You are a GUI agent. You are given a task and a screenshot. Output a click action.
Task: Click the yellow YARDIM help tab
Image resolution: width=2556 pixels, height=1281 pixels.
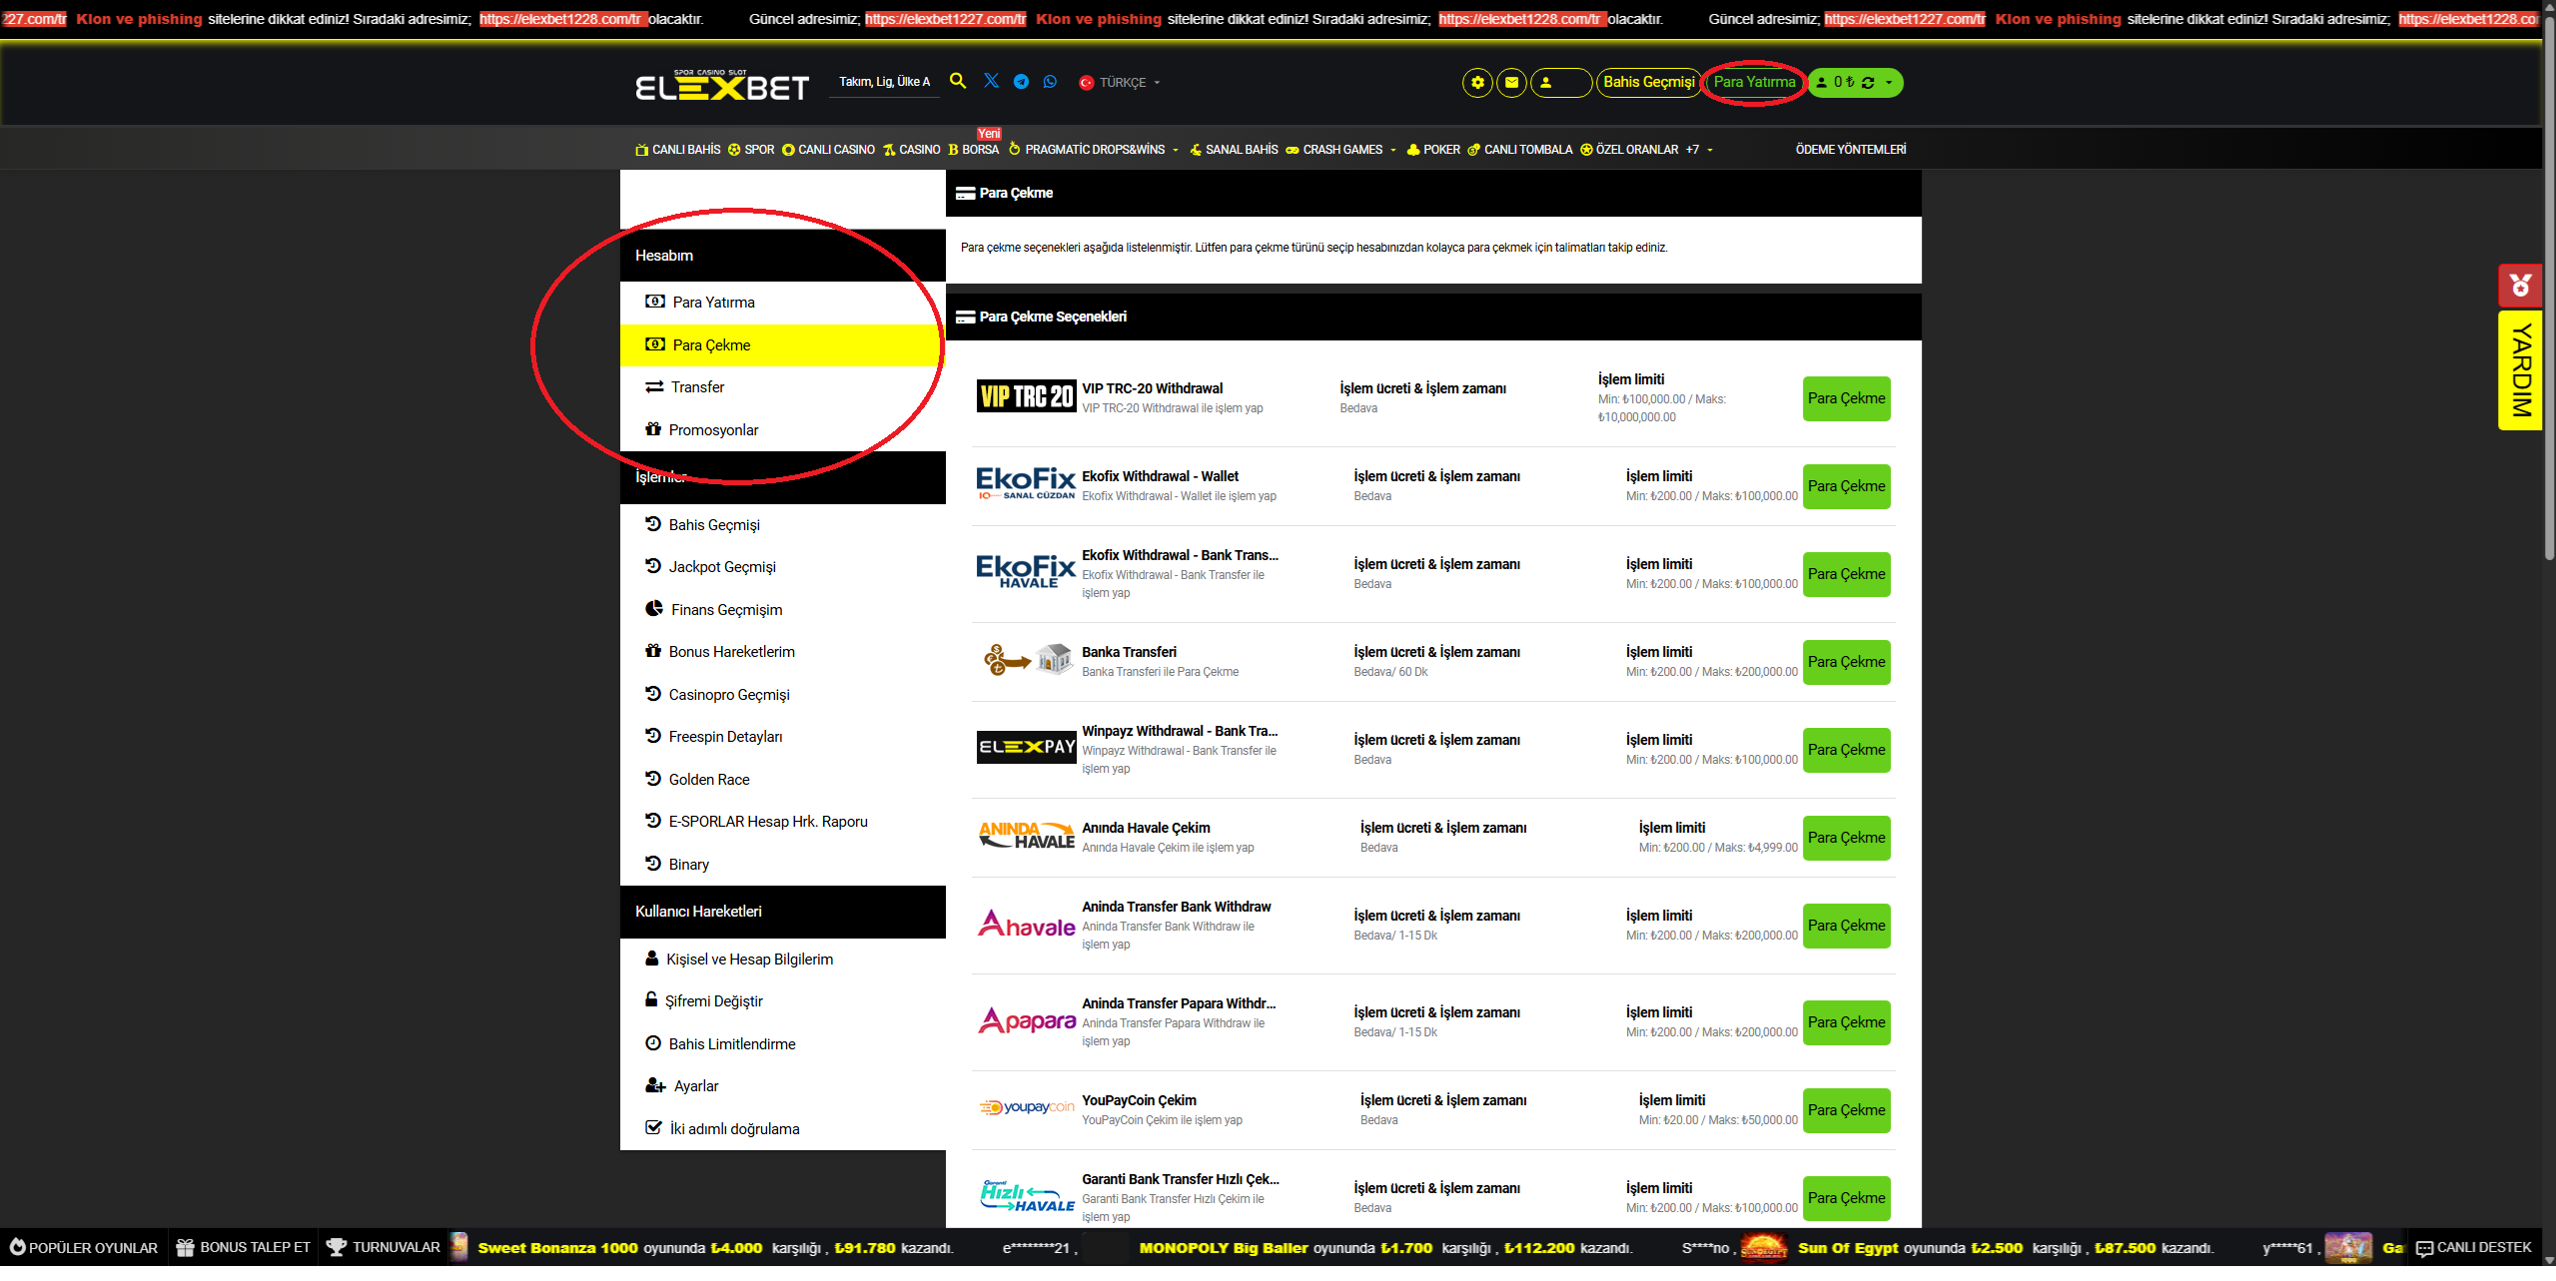click(2520, 370)
